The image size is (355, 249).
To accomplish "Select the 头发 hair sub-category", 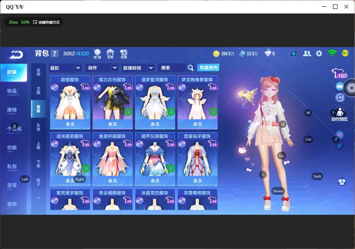I will pos(38,127).
